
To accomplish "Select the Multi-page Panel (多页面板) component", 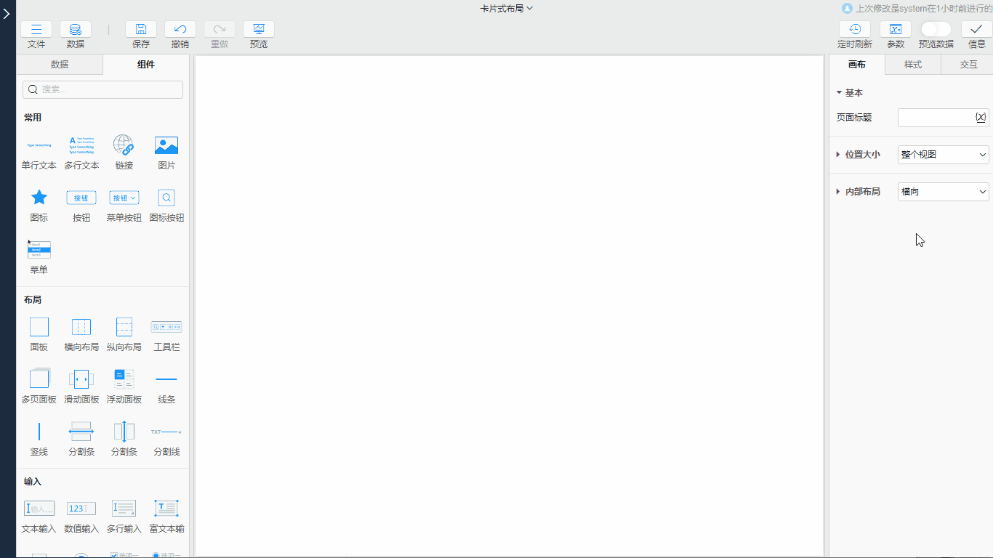I will [39, 379].
